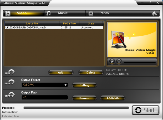Click the 01:25:16 media time cell
The height and width of the screenshot is (120, 163).
(x=66, y=28)
